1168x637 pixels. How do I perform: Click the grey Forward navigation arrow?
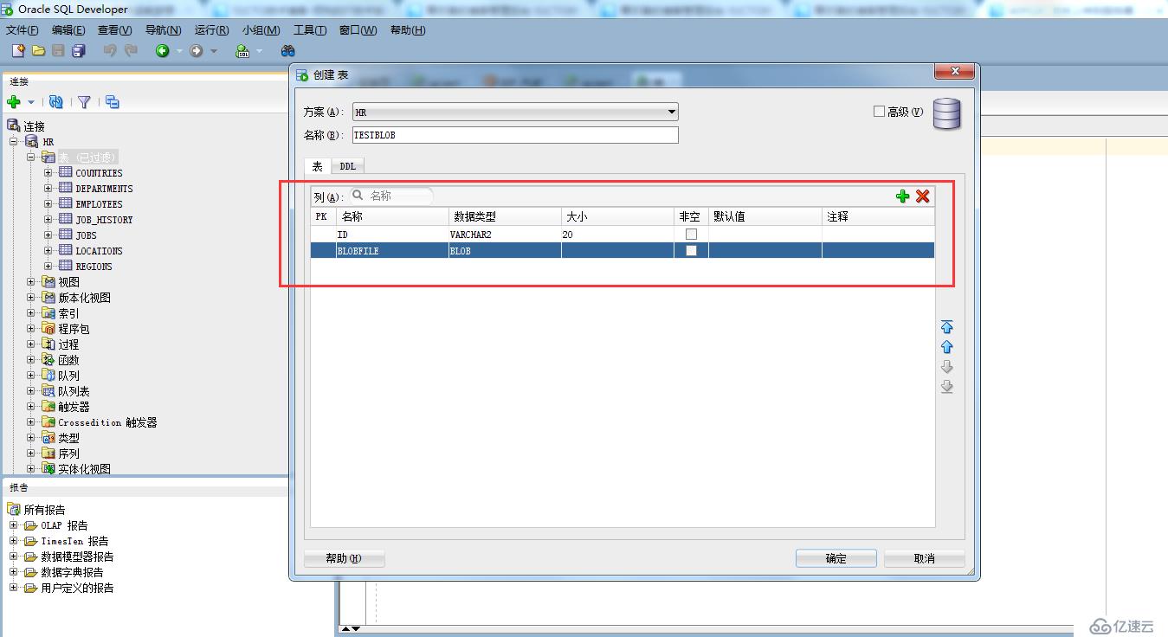coord(197,51)
